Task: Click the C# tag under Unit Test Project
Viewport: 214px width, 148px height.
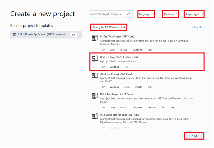Action: 103,67
